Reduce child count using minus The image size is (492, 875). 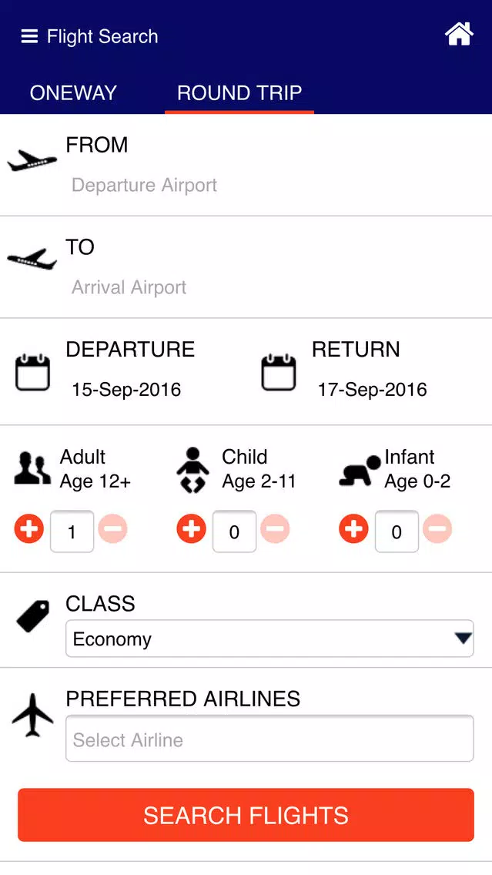[275, 528]
